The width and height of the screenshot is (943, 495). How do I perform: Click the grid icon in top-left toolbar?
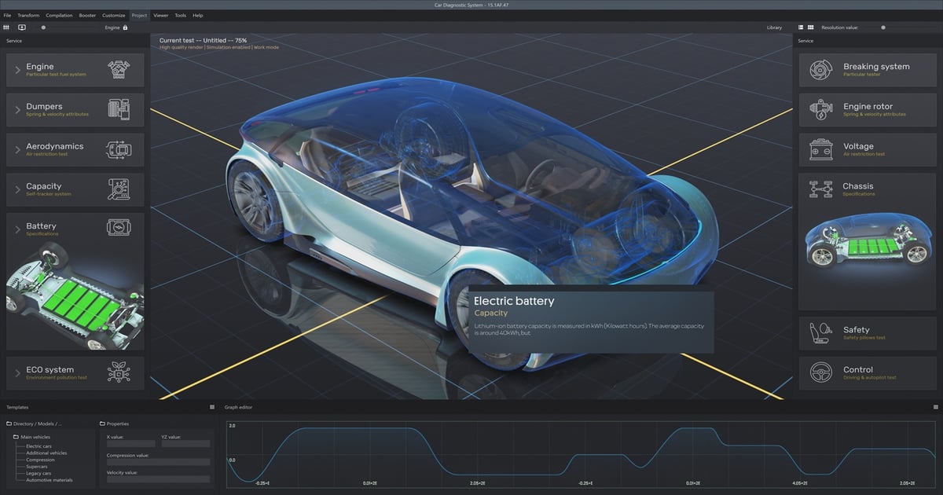(x=6, y=27)
